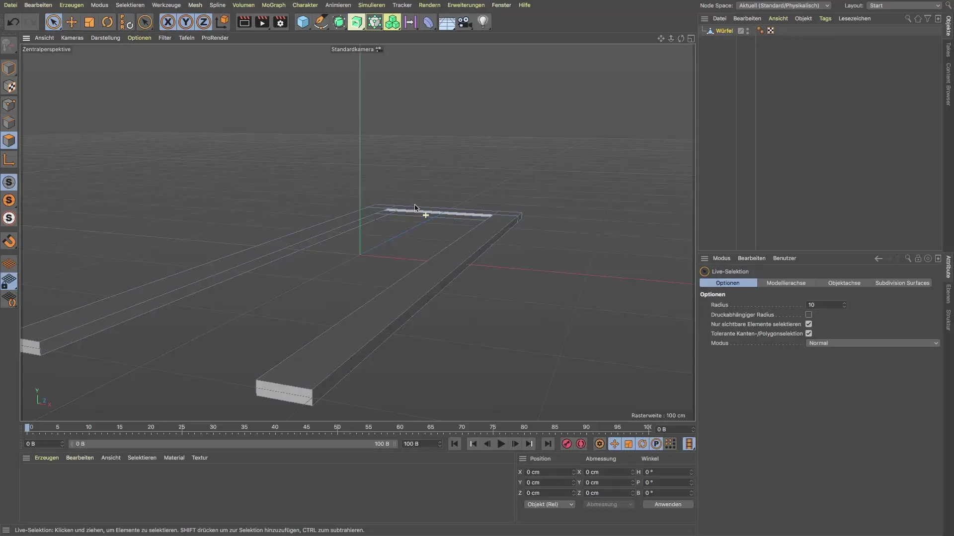Click the Undo arrow icon
This screenshot has width=954, height=536.
13,22
